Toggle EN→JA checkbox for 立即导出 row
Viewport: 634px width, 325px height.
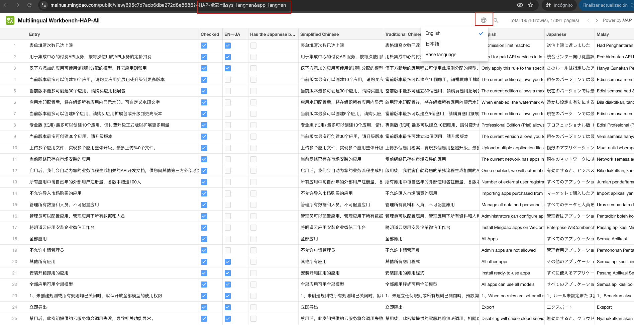pos(228,307)
